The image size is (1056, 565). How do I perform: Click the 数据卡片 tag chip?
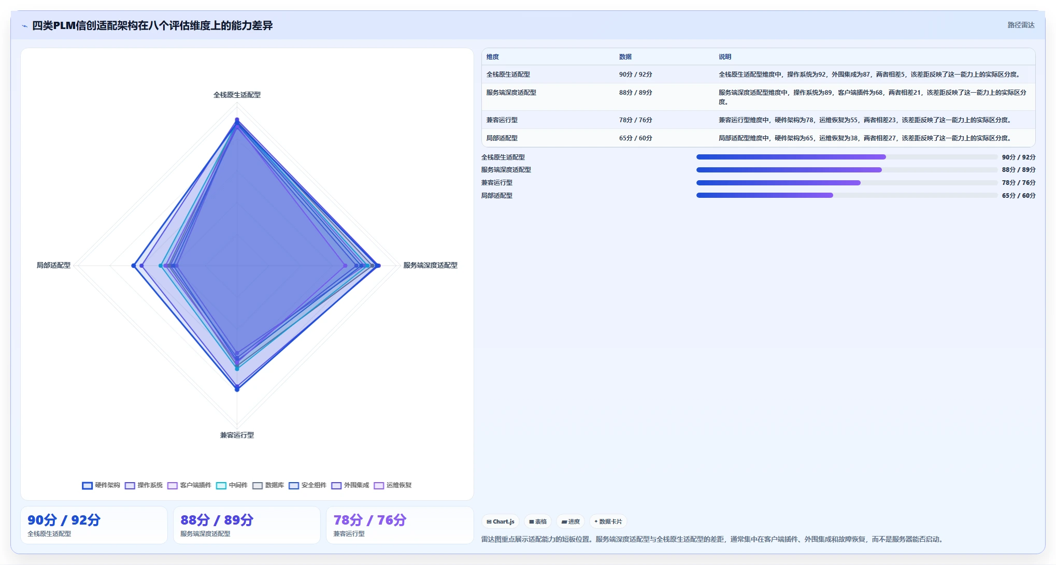coord(608,521)
